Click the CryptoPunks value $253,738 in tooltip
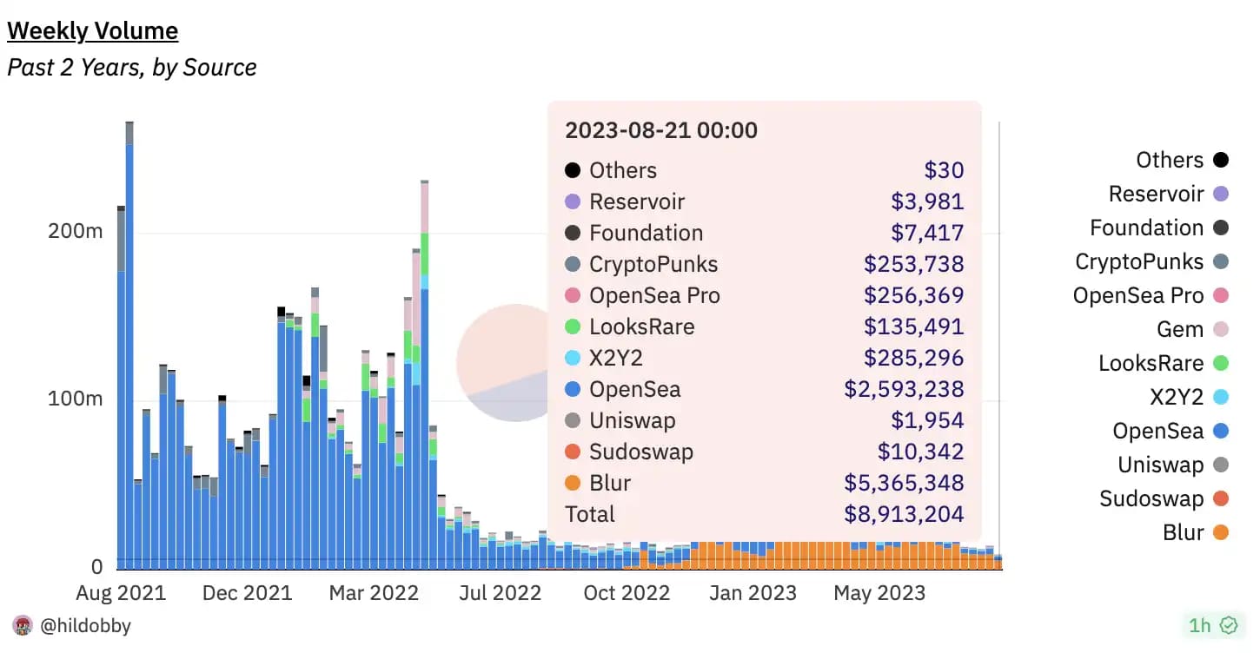Screen dimensions: 1260x653 coord(913,264)
